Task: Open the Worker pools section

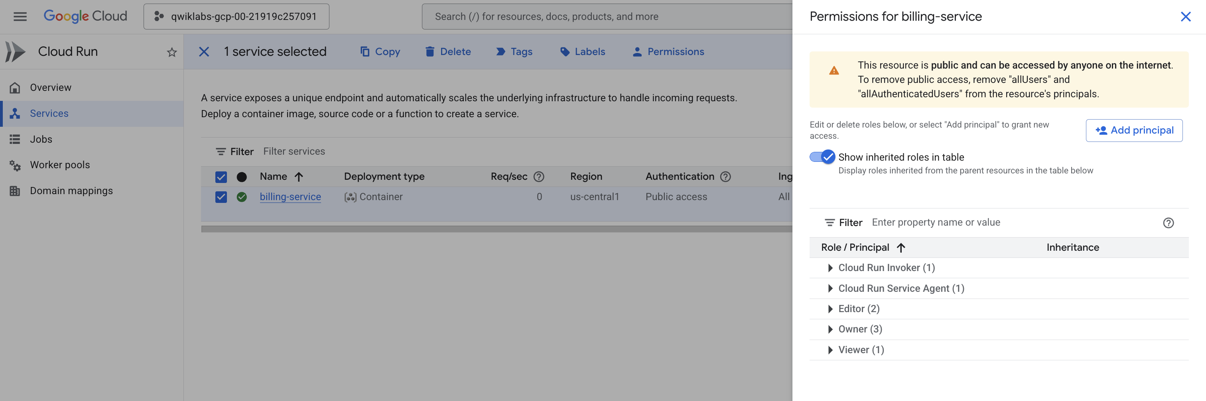Action: click(x=60, y=165)
